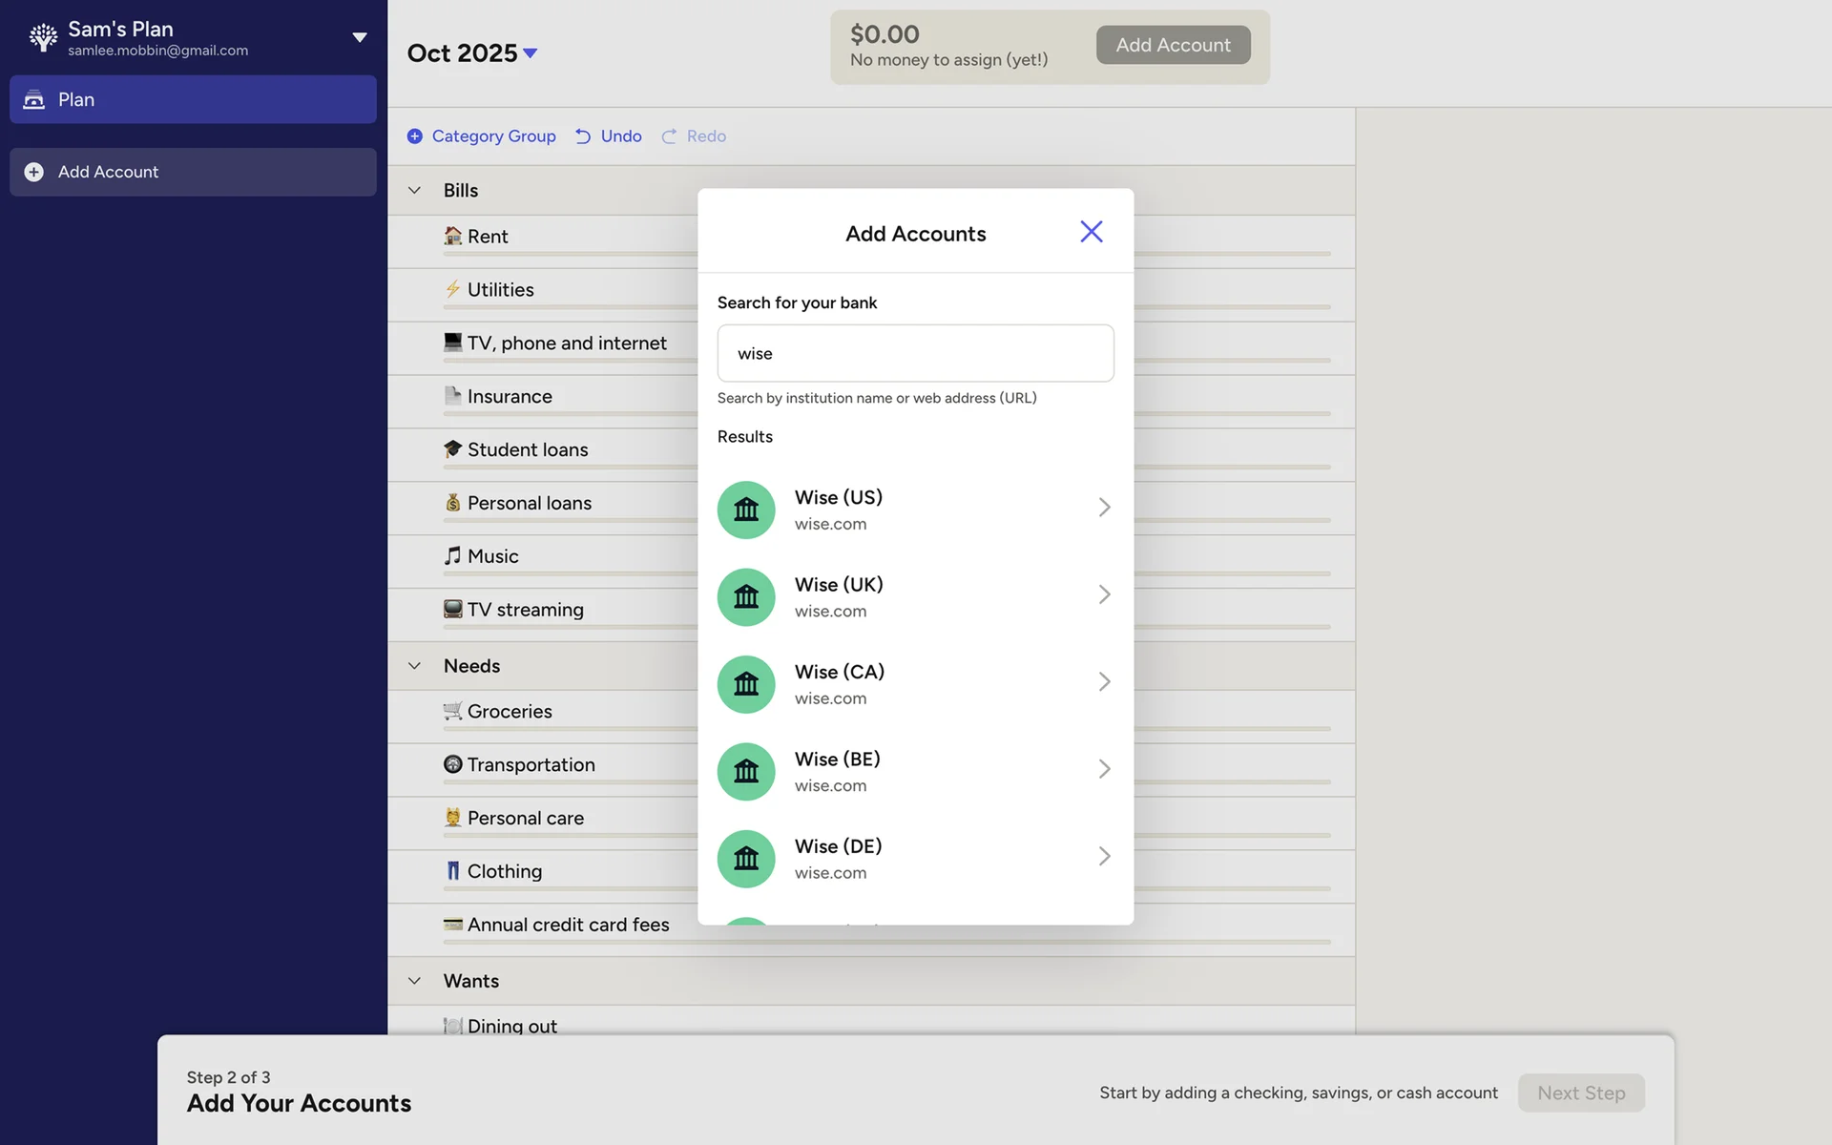1832x1145 pixels.
Task: Click the bank icon for Wise (DE)
Action: [745, 859]
